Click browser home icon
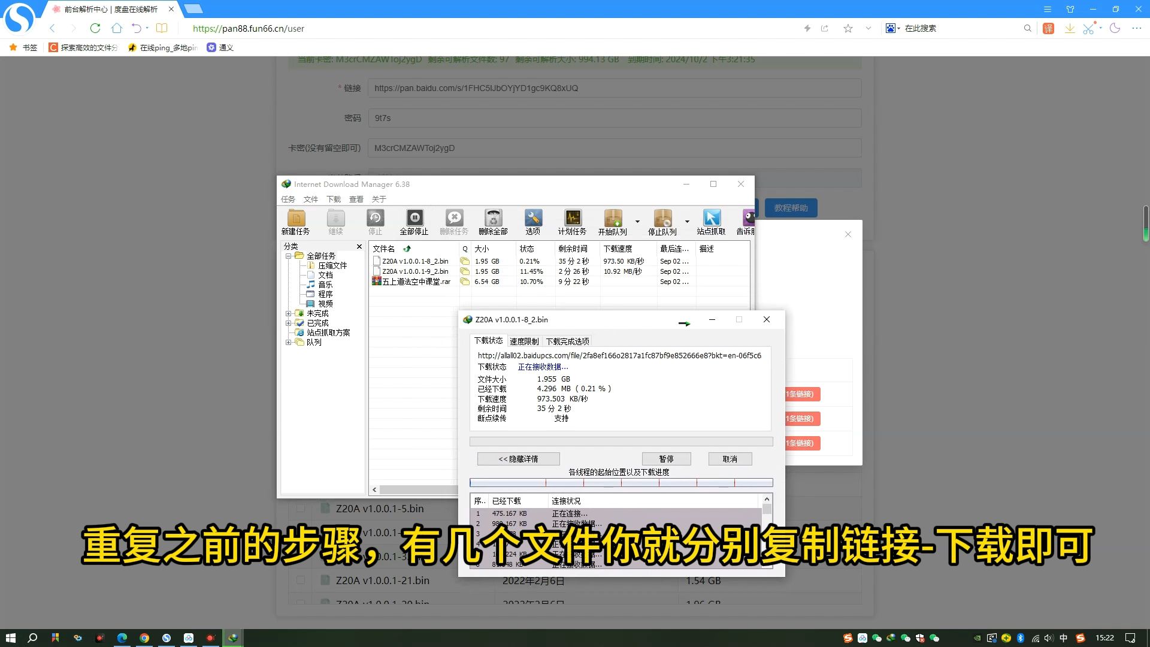 117,28
